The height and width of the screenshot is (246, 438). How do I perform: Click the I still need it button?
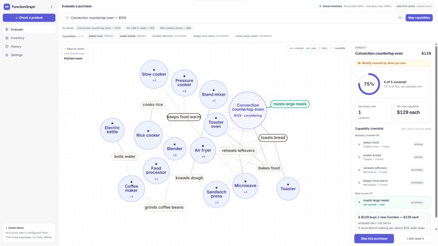coord(415,239)
